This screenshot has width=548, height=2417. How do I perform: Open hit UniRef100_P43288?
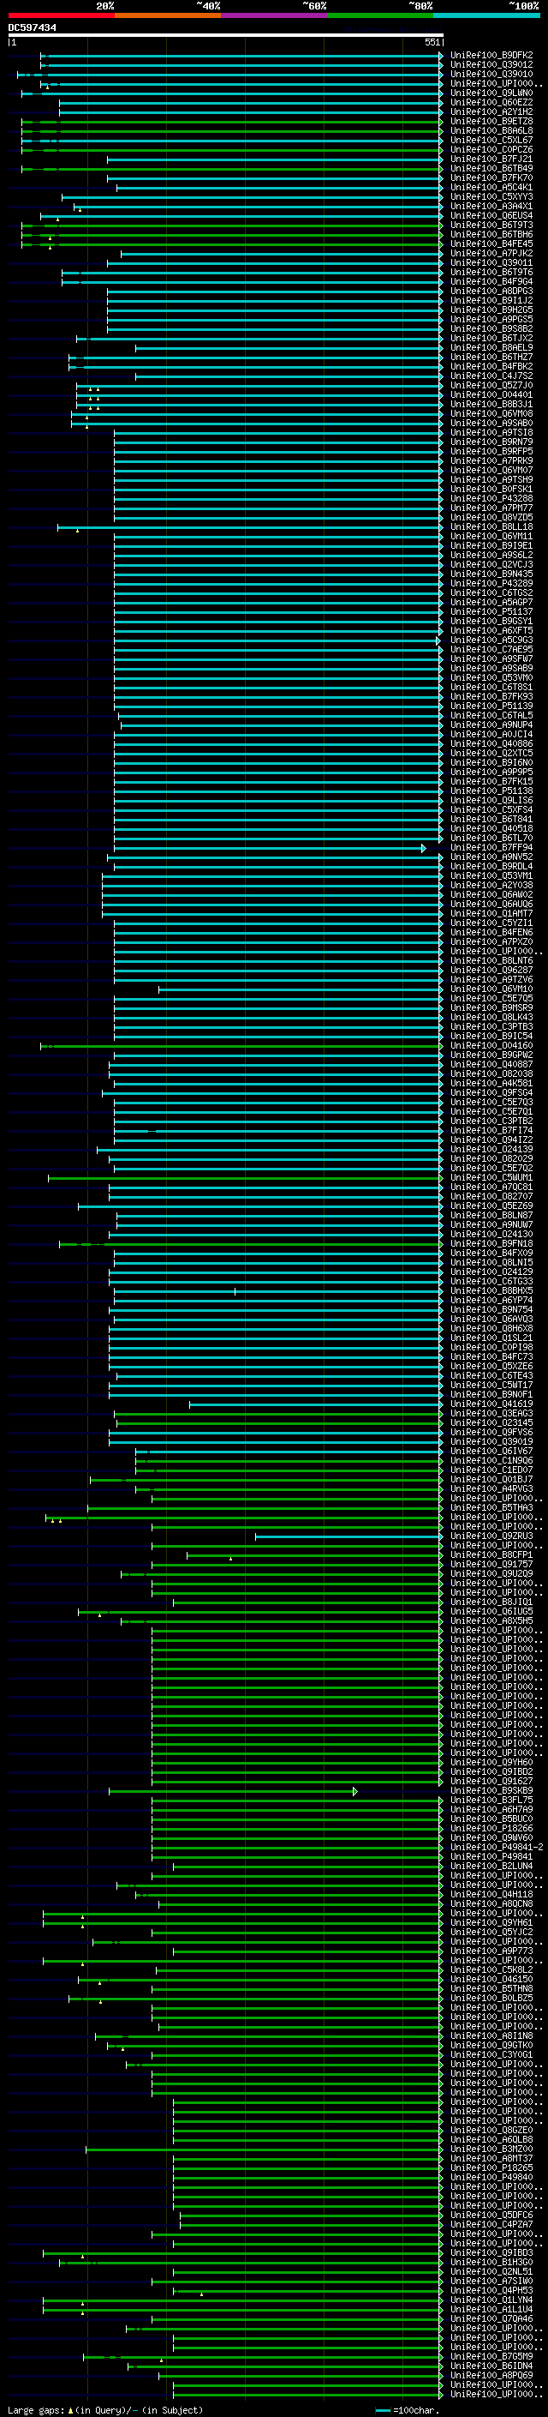tap(491, 498)
